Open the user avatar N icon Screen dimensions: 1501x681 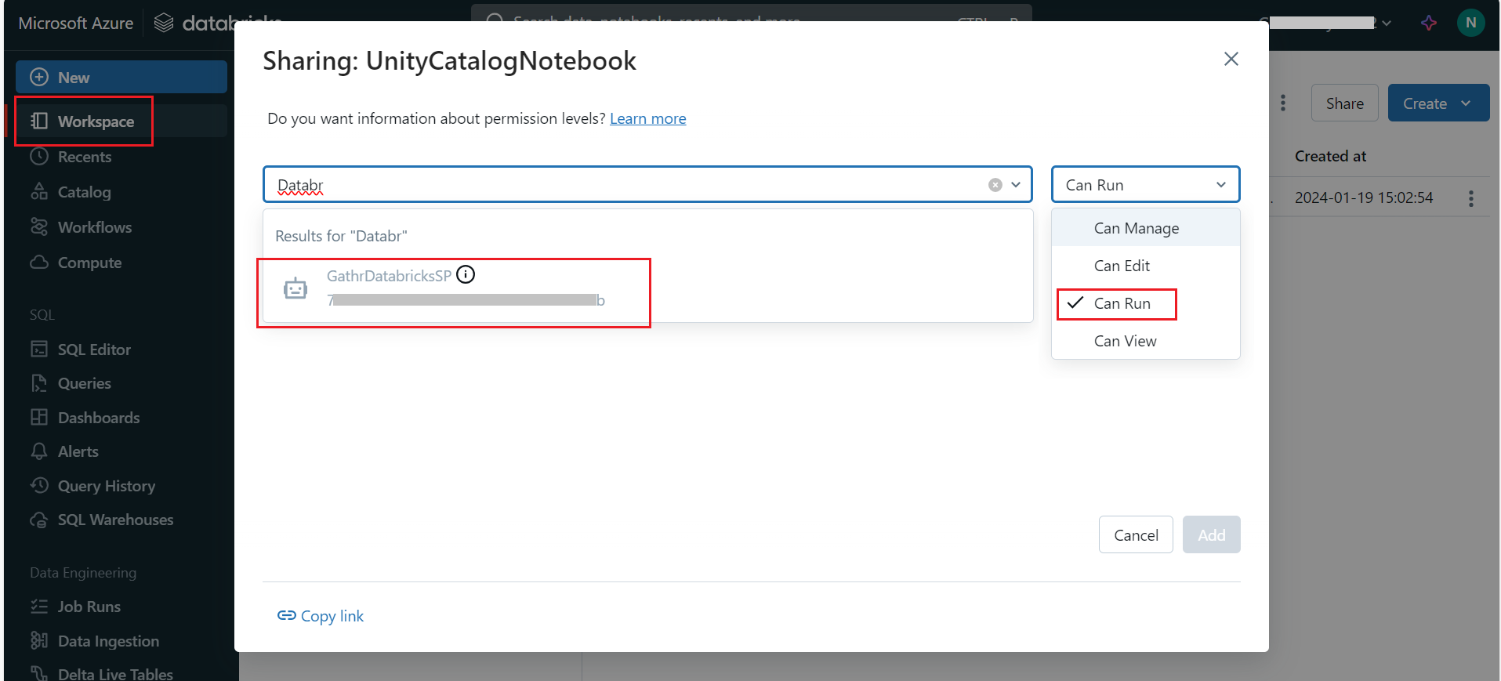click(1470, 23)
